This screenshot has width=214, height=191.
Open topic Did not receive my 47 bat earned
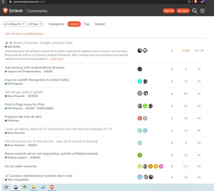pyautogui.click(x=51, y=141)
